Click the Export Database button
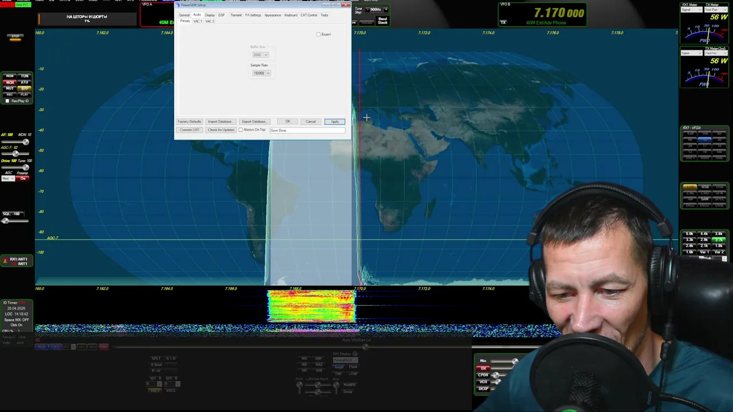 pyautogui.click(x=254, y=121)
